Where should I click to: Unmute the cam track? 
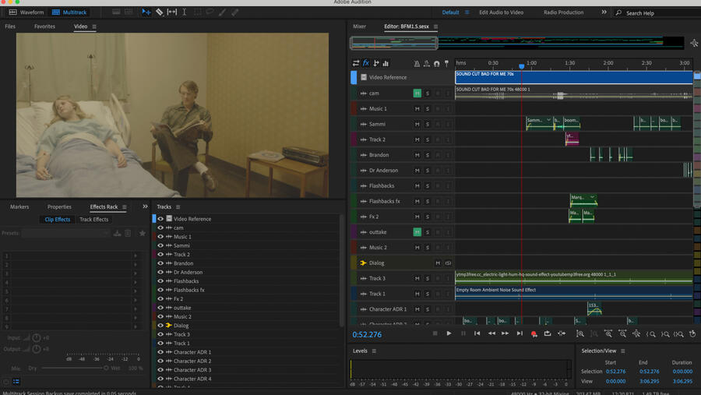tap(417, 93)
